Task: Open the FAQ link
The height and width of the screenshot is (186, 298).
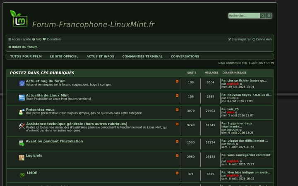Action: tap(37, 39)
